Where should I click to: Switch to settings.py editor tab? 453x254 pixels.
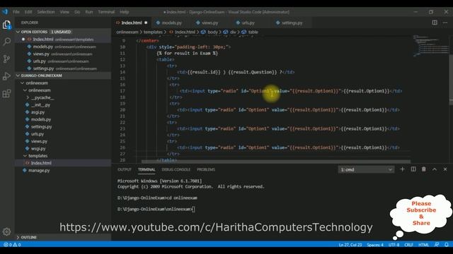tap(292, 23)
